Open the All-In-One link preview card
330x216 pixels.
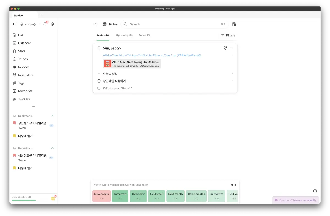(x=132, y=64)
